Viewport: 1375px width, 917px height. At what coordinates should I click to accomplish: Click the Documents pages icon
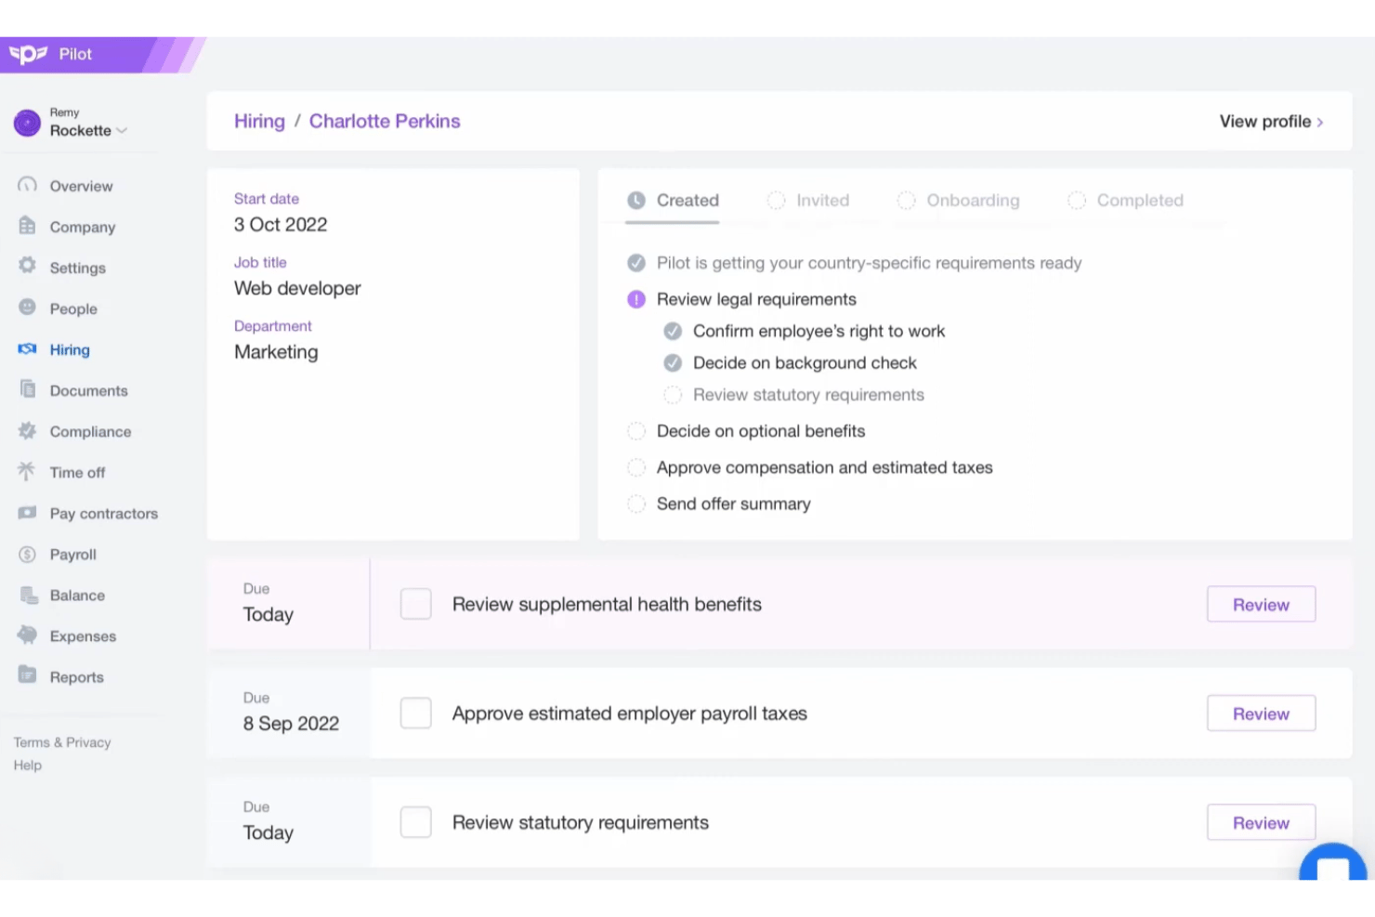click(x=28, y=389)
